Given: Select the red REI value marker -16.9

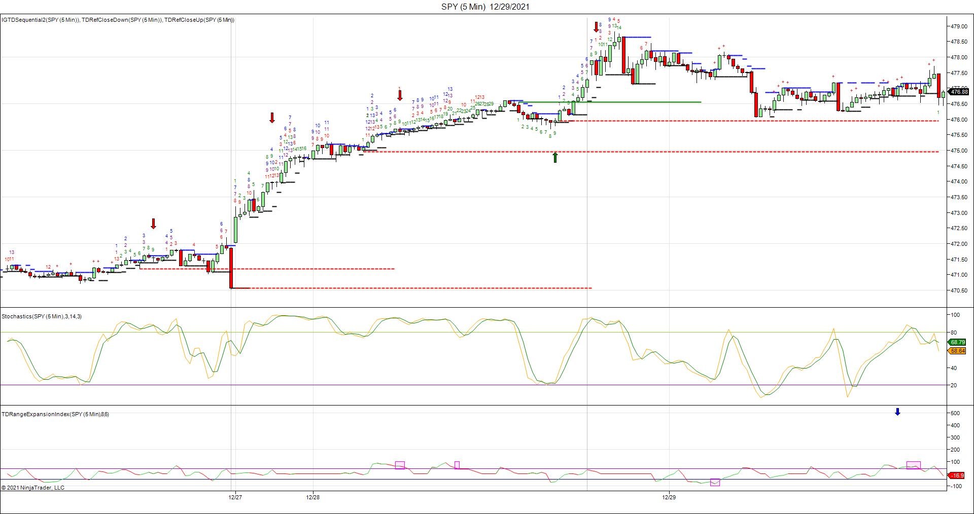Looking at the screenshot, I should [956, 475].
